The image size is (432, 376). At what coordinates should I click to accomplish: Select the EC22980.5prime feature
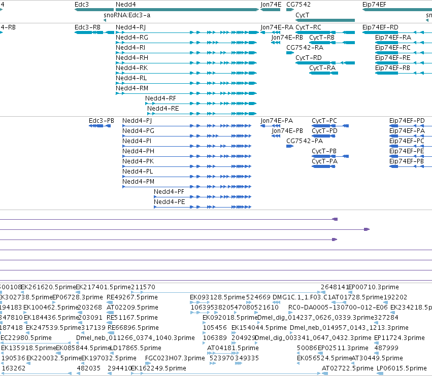(x=26, y=338)
